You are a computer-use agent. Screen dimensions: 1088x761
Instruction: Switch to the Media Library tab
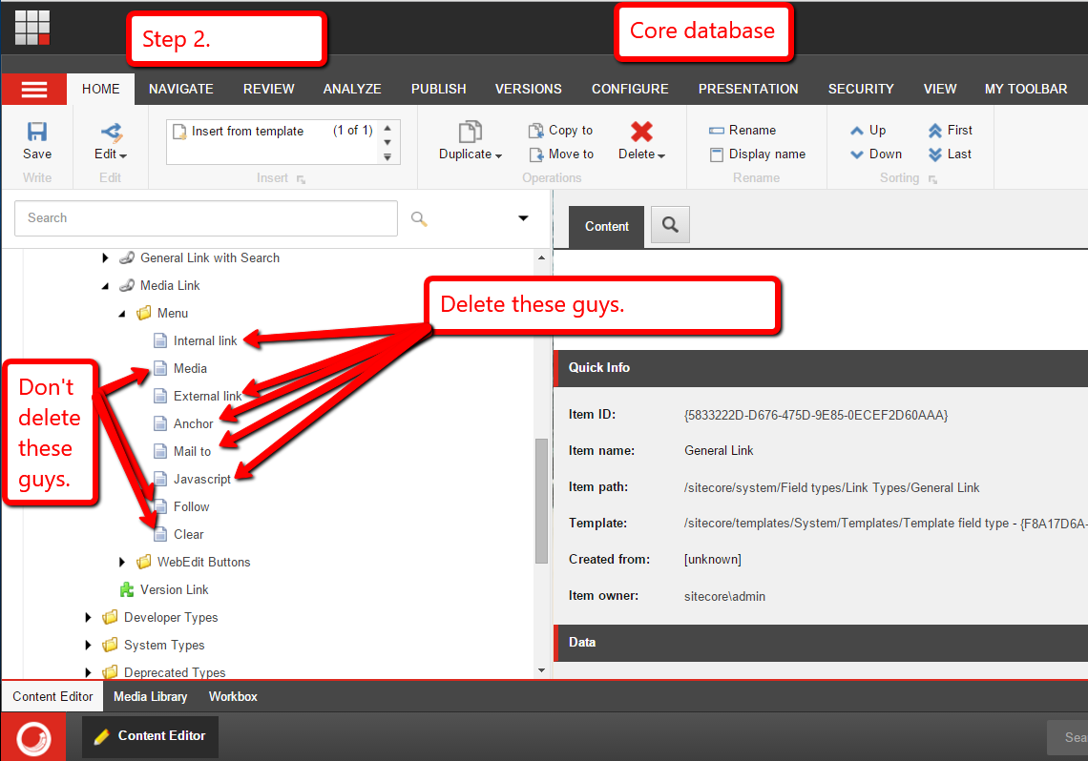[150, 696]
